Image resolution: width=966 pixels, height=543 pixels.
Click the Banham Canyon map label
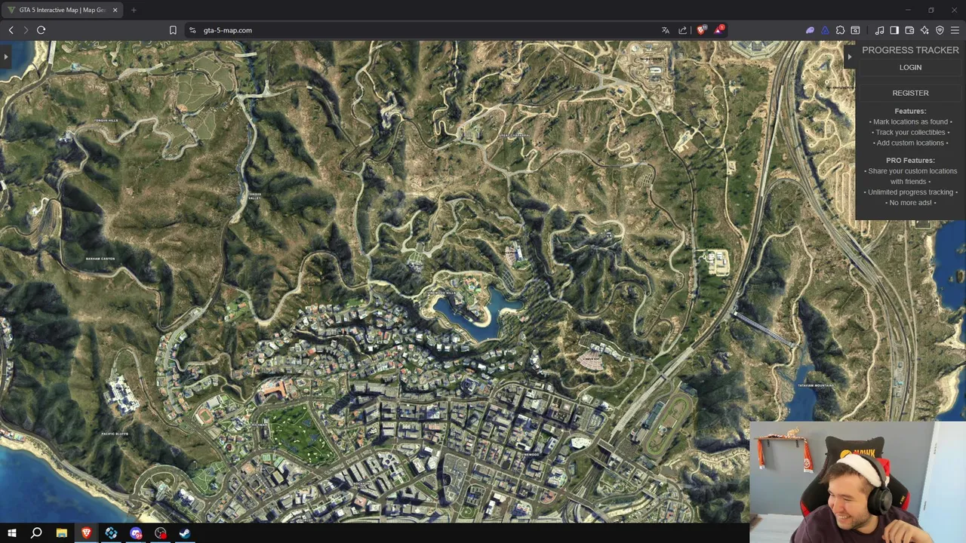click(100, 259)
